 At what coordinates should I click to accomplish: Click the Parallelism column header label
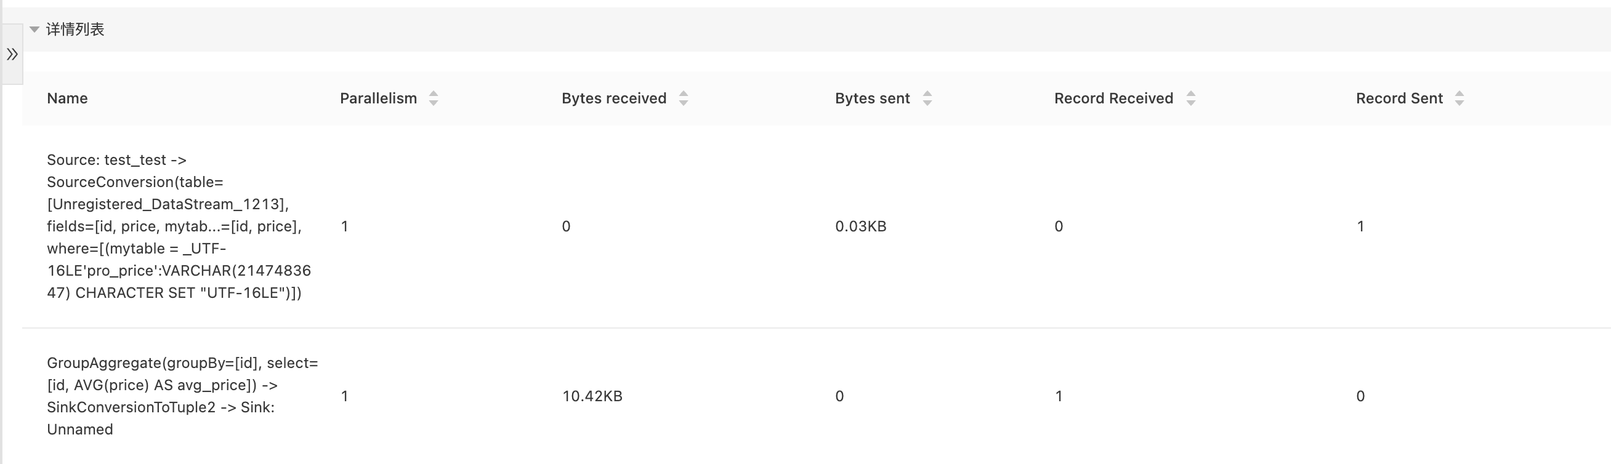[378, 98]
